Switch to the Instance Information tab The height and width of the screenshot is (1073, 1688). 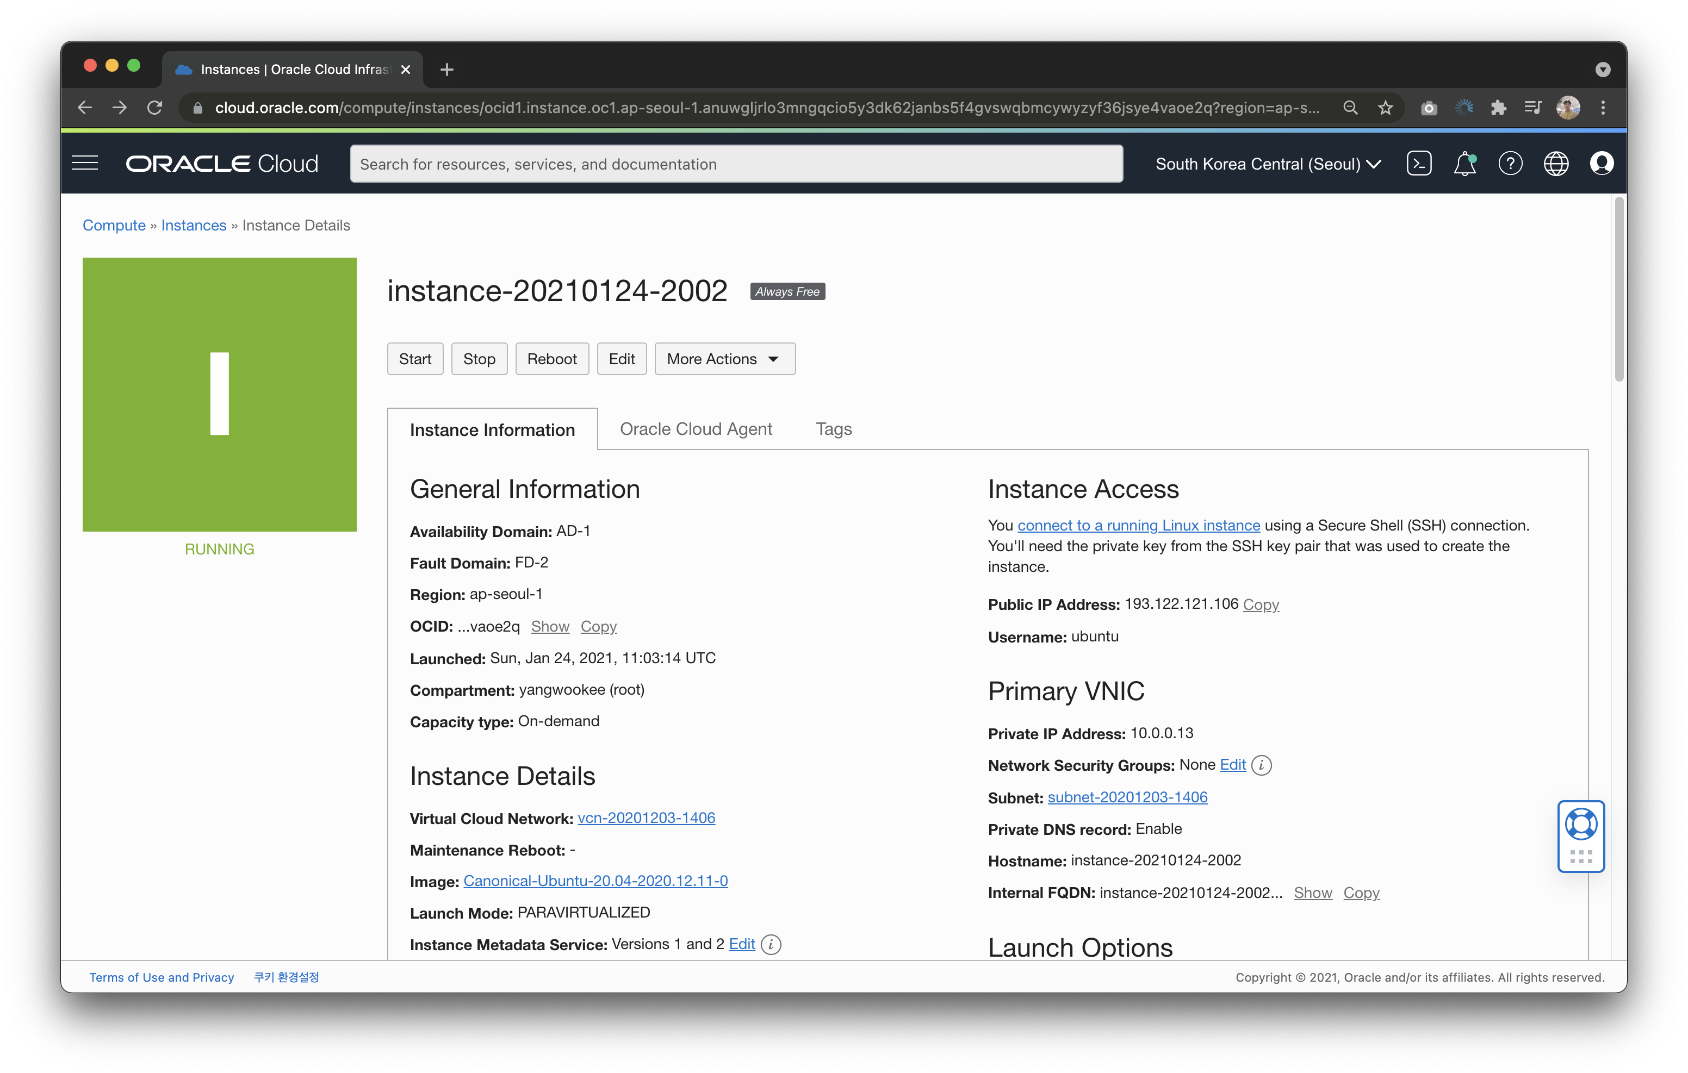492,429
